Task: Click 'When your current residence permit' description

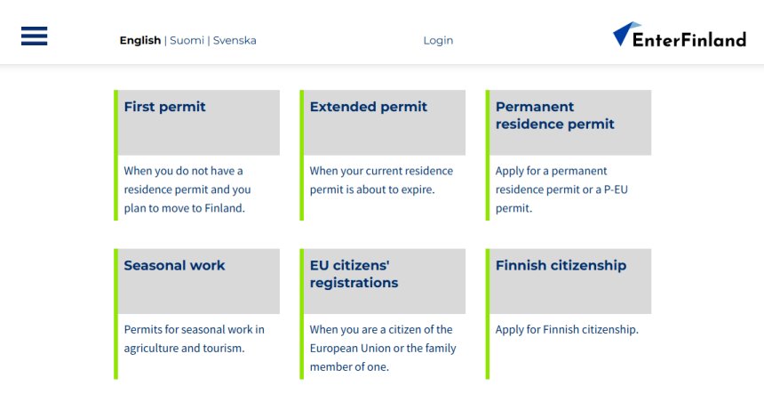Action: click(380, 180)
